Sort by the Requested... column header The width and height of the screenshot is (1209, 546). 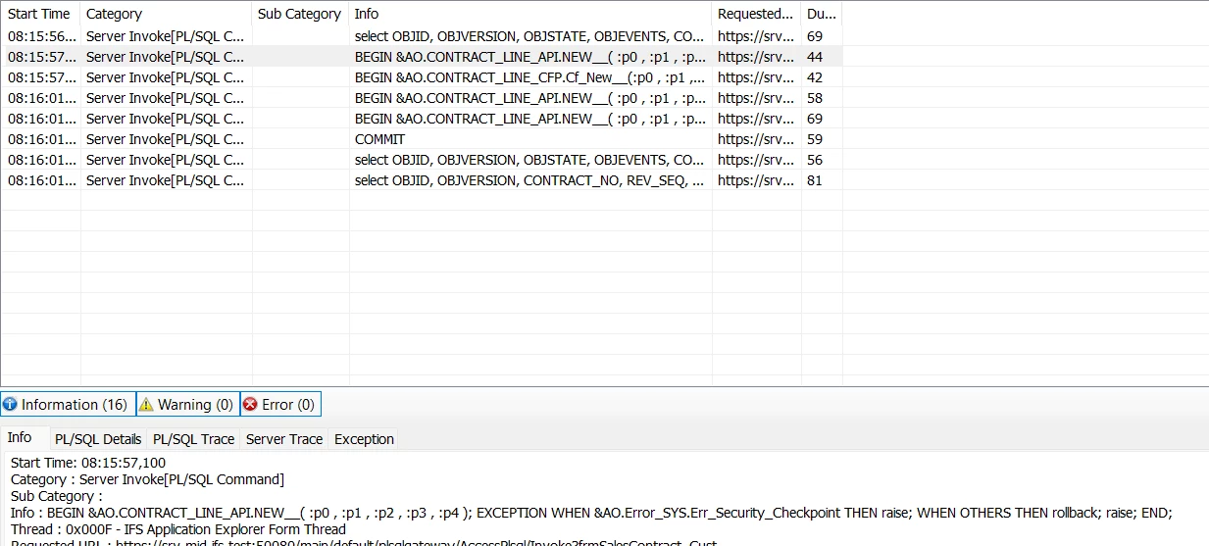point(757,14)
